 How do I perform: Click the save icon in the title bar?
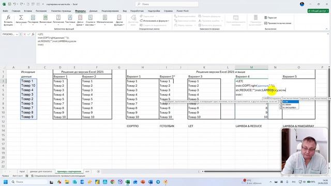(10, 4)
